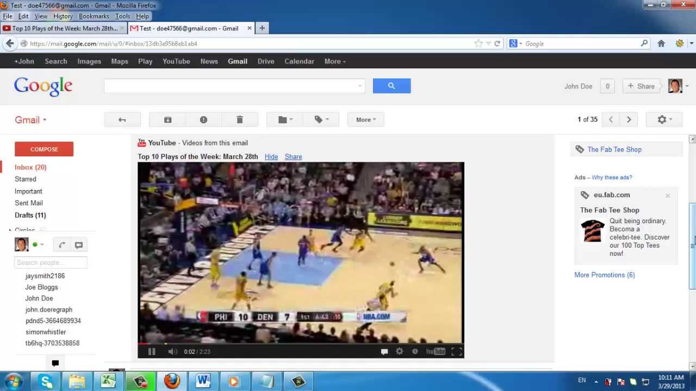The image size is (696, 391).
Task: Click the Search people field
Action: tap(51, 263)
